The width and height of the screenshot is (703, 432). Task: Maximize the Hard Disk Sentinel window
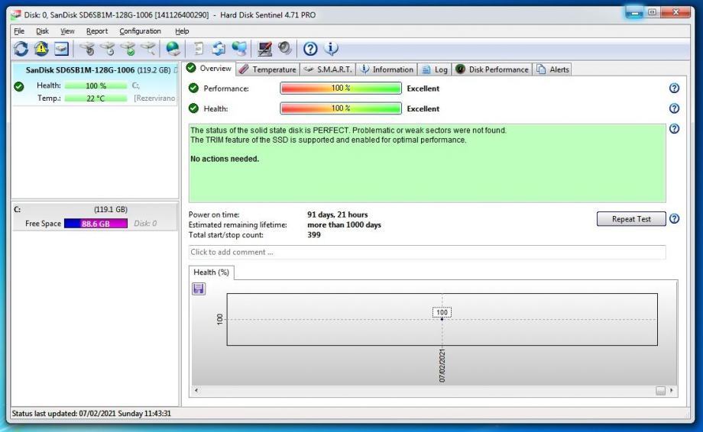tap(653, 12)
